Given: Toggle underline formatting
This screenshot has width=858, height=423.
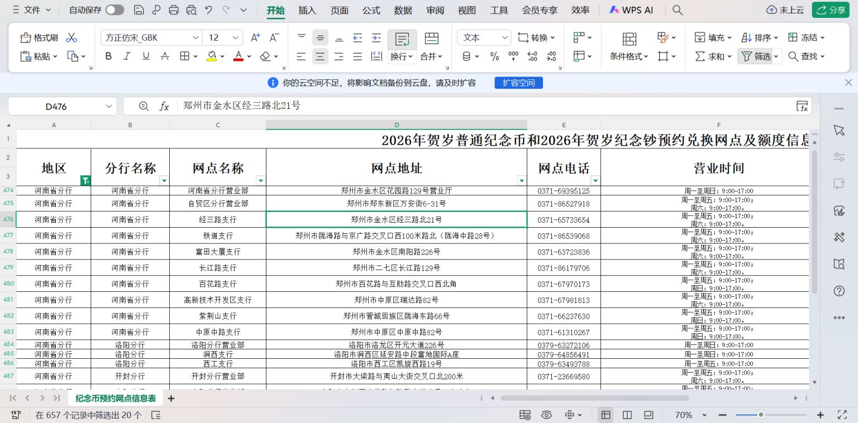Looking at the screenshot, I should (x=146, y=56).
